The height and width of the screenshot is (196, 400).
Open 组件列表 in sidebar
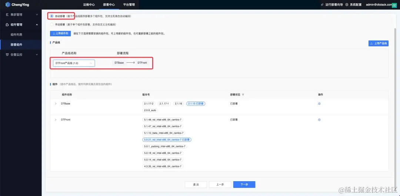point(16,34)
